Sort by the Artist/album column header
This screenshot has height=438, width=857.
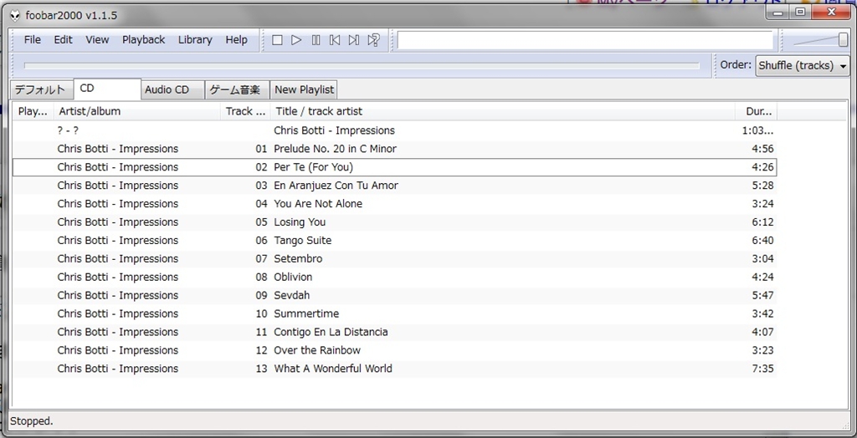[x=136, y=111]
